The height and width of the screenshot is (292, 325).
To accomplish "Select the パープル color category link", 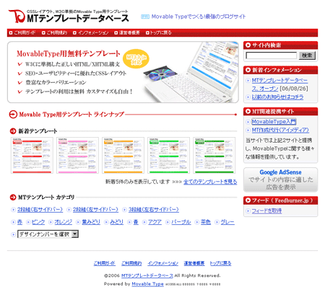I will (181, 222).
